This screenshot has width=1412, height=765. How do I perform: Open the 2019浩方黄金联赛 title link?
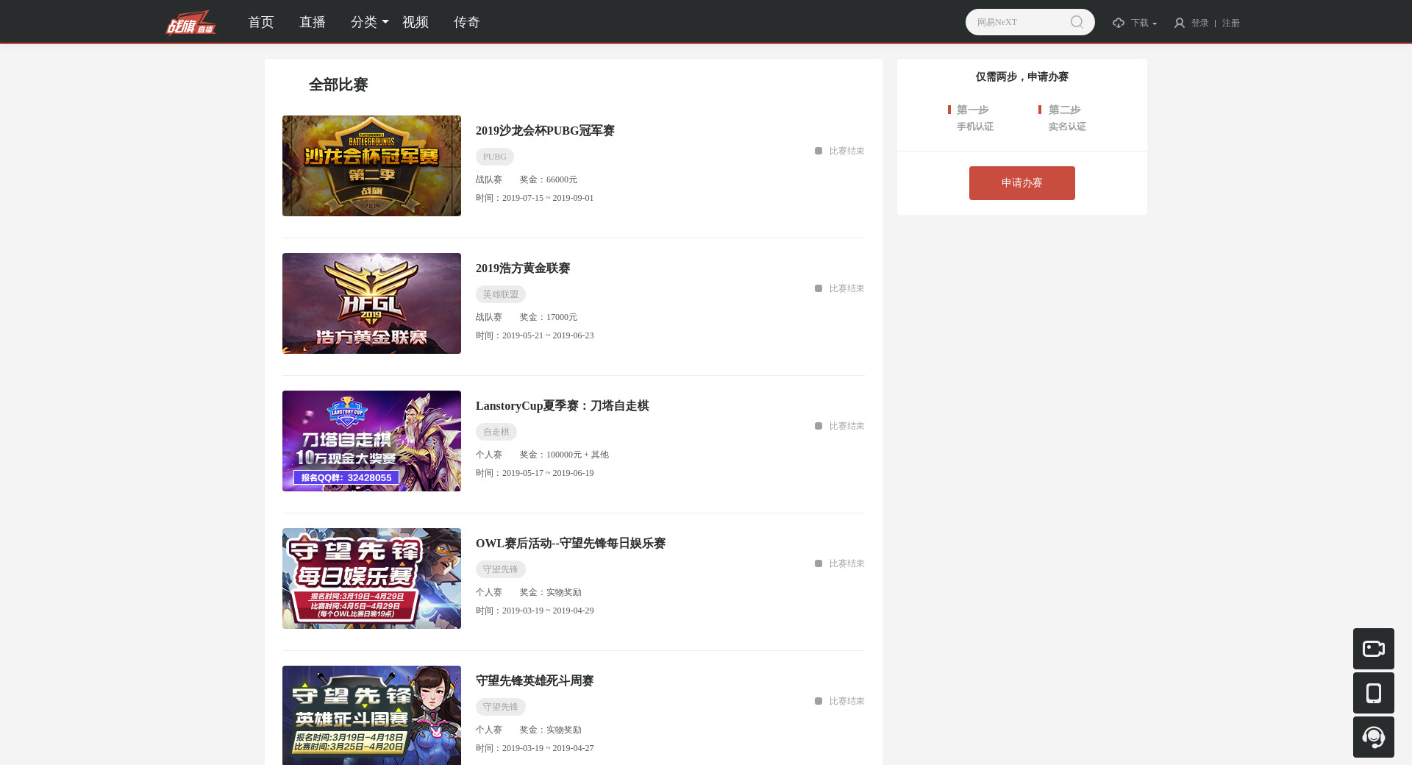(522, 268)
